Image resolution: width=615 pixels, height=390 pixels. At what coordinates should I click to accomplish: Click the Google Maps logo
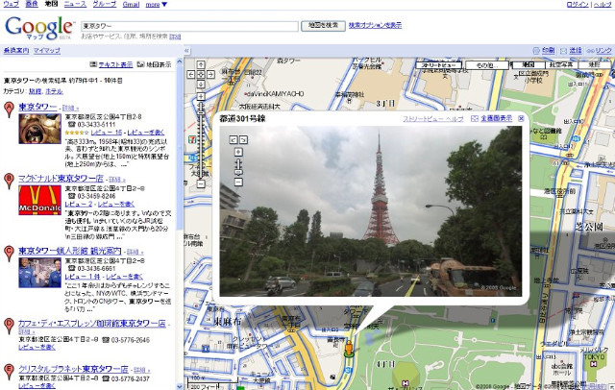(38, 28)
